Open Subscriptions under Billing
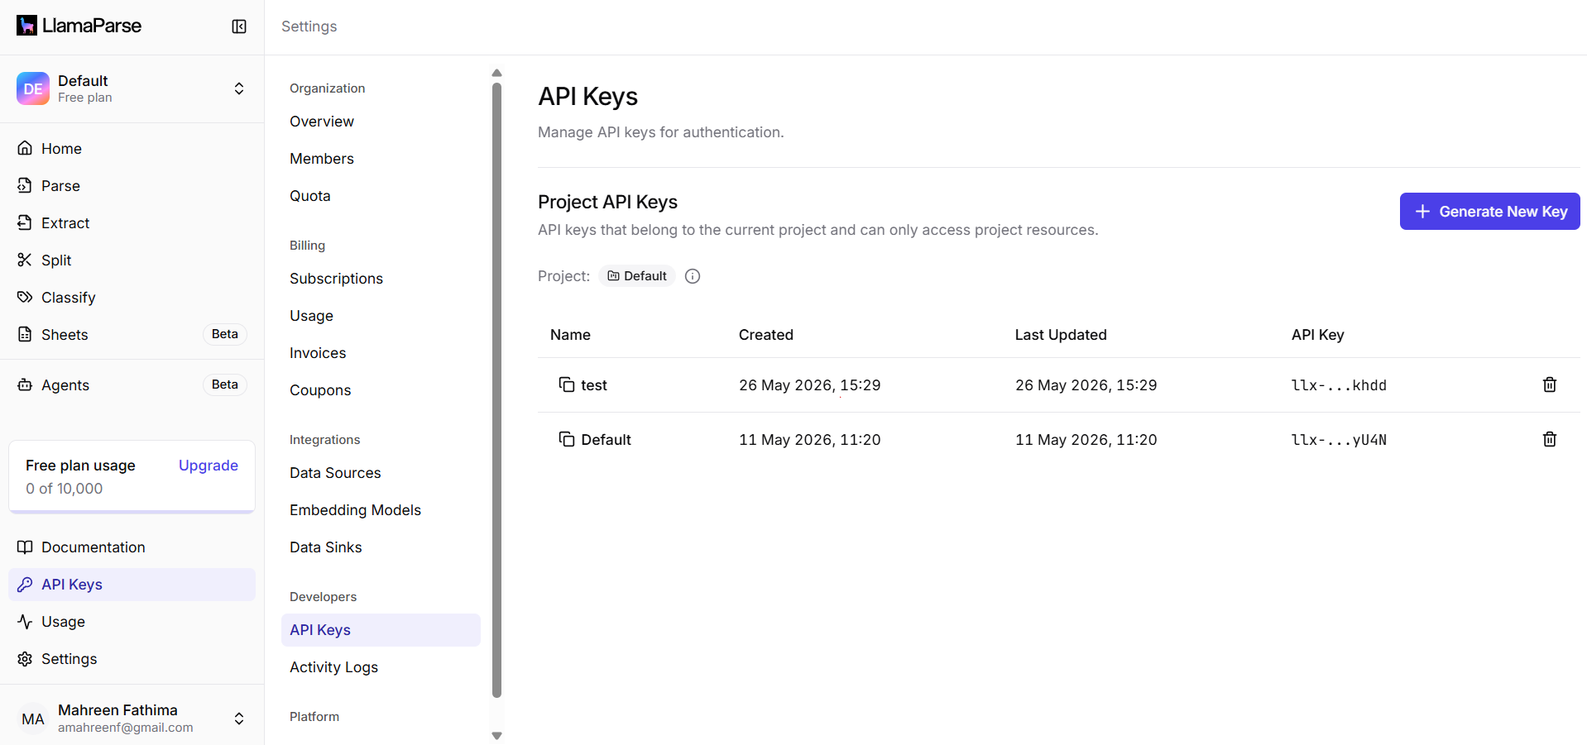 click(x=336, y=279)
